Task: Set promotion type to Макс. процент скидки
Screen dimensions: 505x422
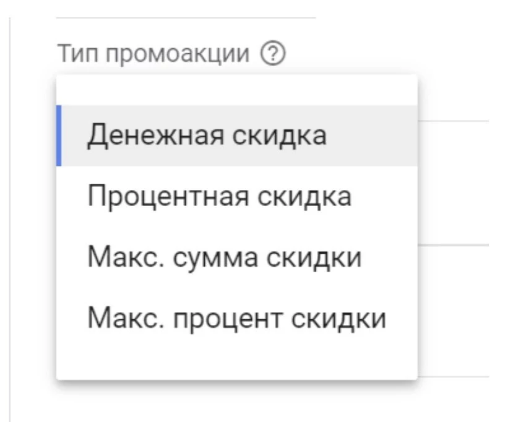Action: 236,319
